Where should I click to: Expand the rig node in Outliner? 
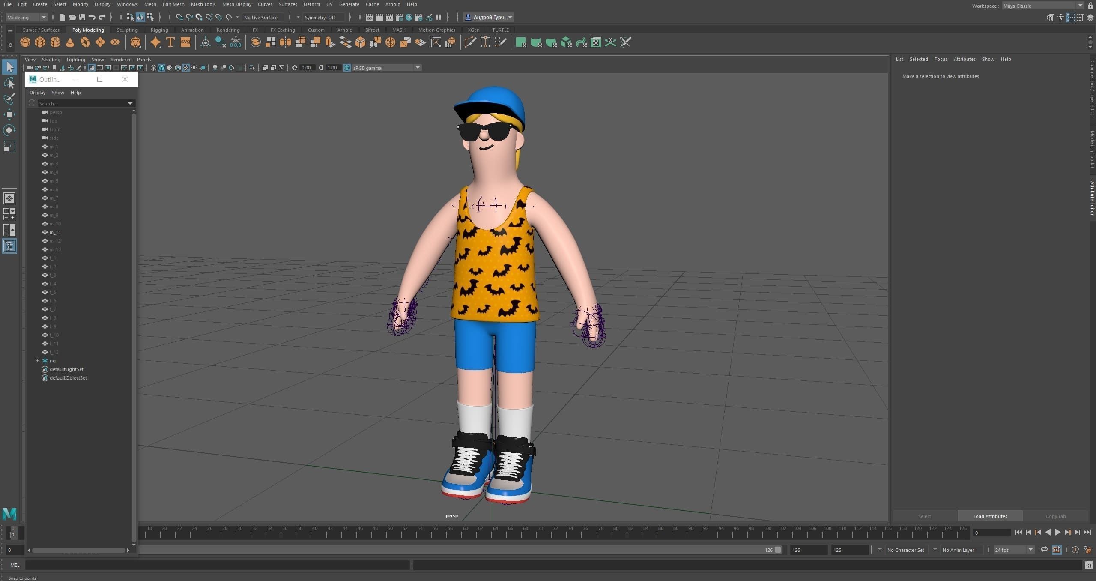click(x=37, y=361)
